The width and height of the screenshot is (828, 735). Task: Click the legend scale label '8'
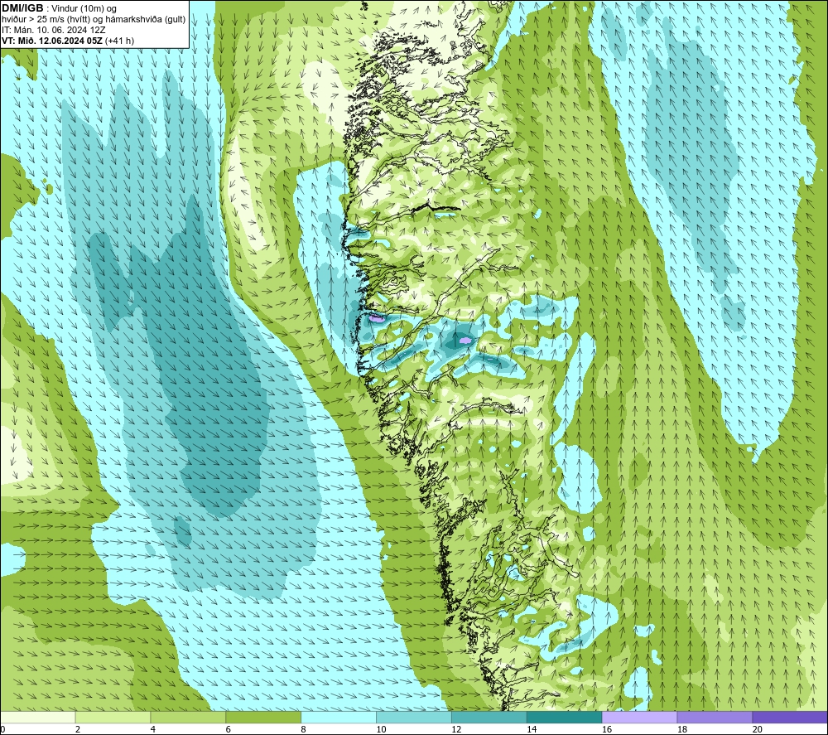(303, 729)
